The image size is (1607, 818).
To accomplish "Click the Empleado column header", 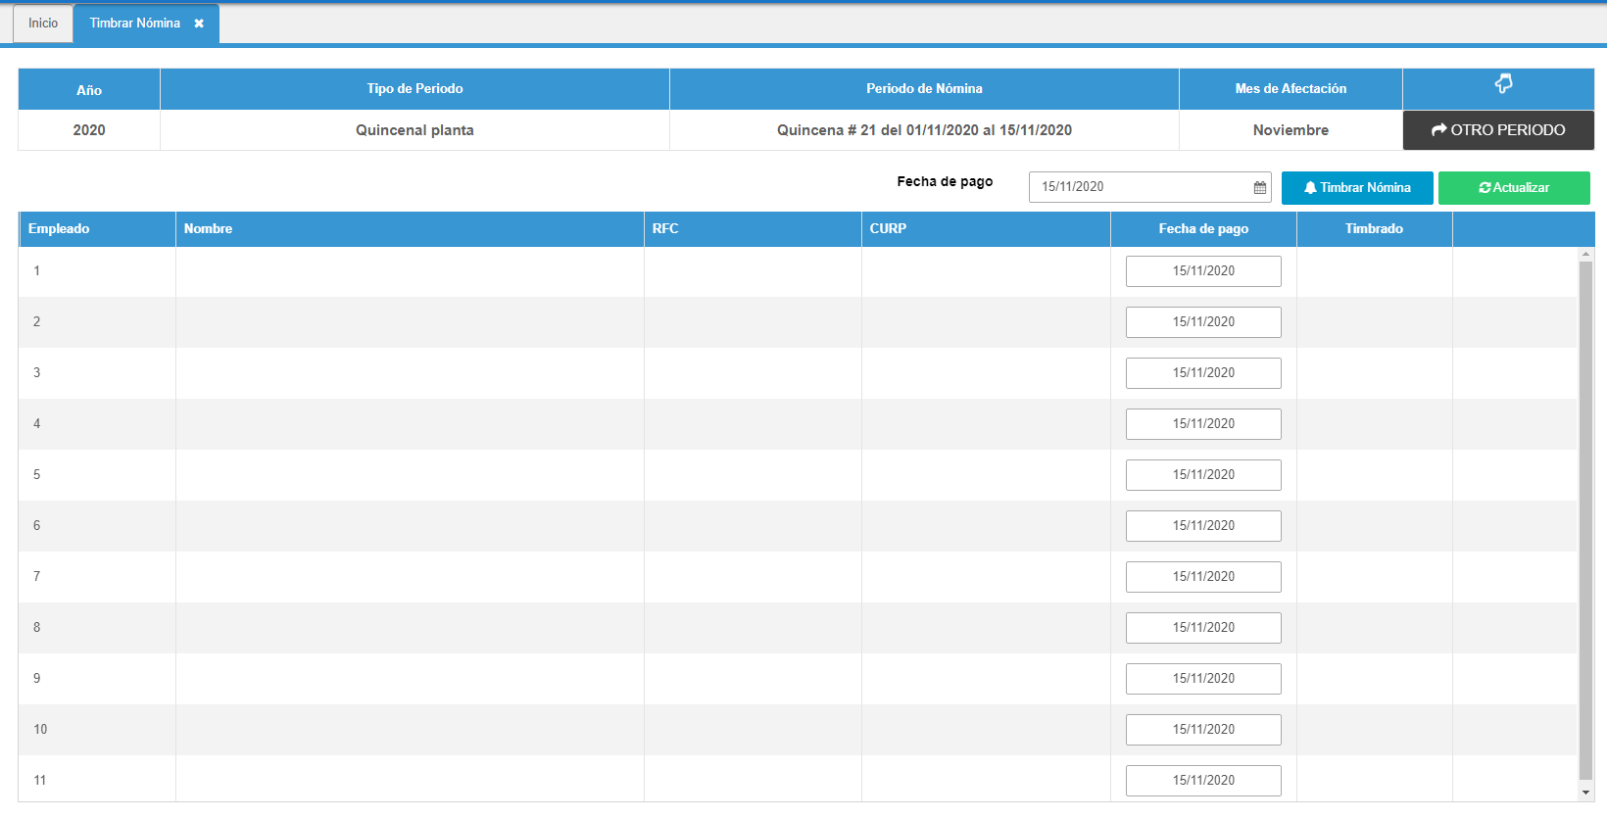I will [x=59, y=229].
